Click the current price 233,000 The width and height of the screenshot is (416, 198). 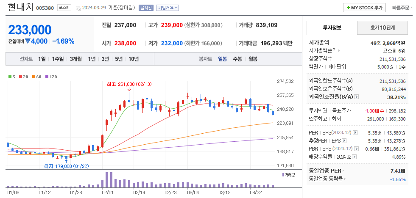(x=30, y=30)
